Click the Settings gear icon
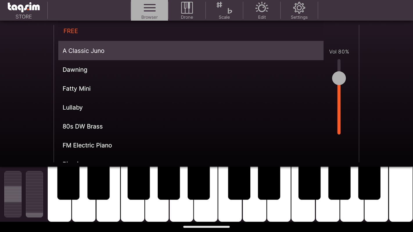The height and width of the screenshot is (232, 413). pos(299,8)
